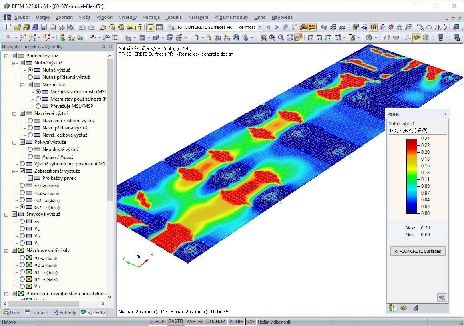Screen dimensions: 464x326
Task: Toggle show result values x.xx icon
Action: [312, 27]
